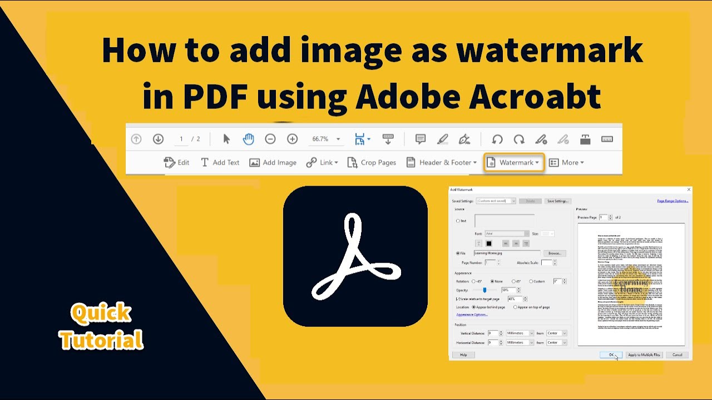Viewport: 712px width, 400px height.
Task: Add a sticky note comment
Action: tap(421, 139)
